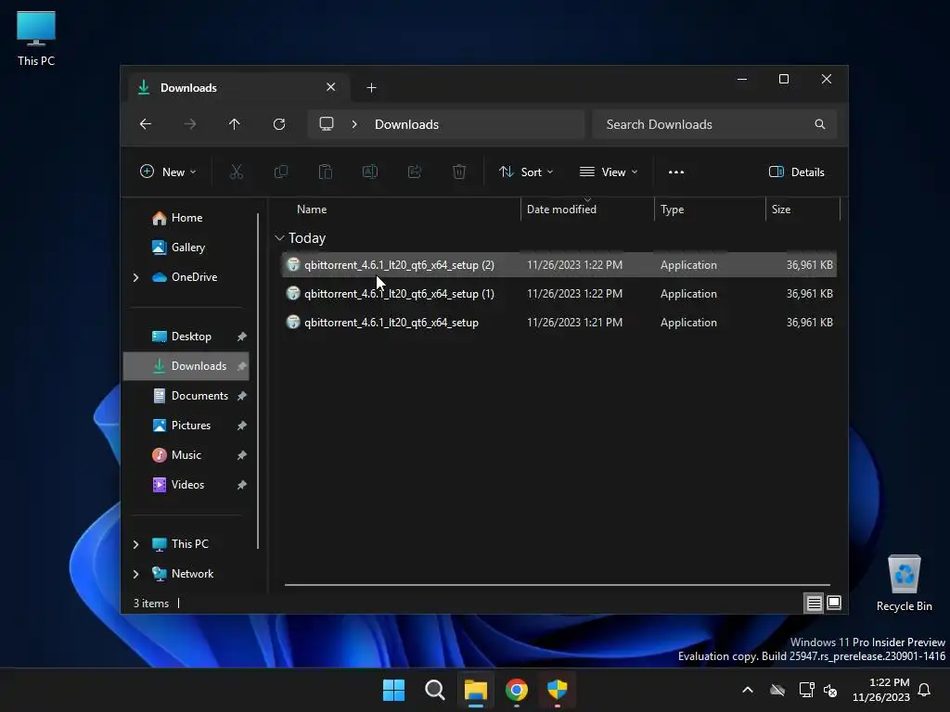
Task: Open Windows Security from taskbar
Action: [x=557, y=690]
